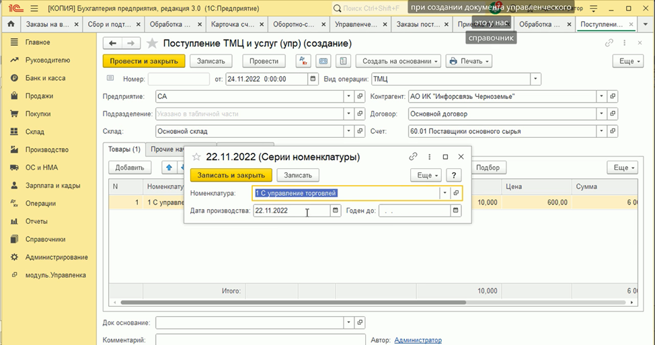Viewport: 655px width, 345px height.
Task: Open Номенклатура item via open icon
Action: click(456, 193)
